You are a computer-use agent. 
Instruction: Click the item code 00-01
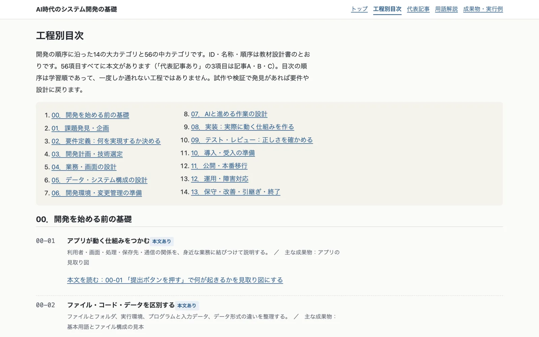click(x=45, y=241)
